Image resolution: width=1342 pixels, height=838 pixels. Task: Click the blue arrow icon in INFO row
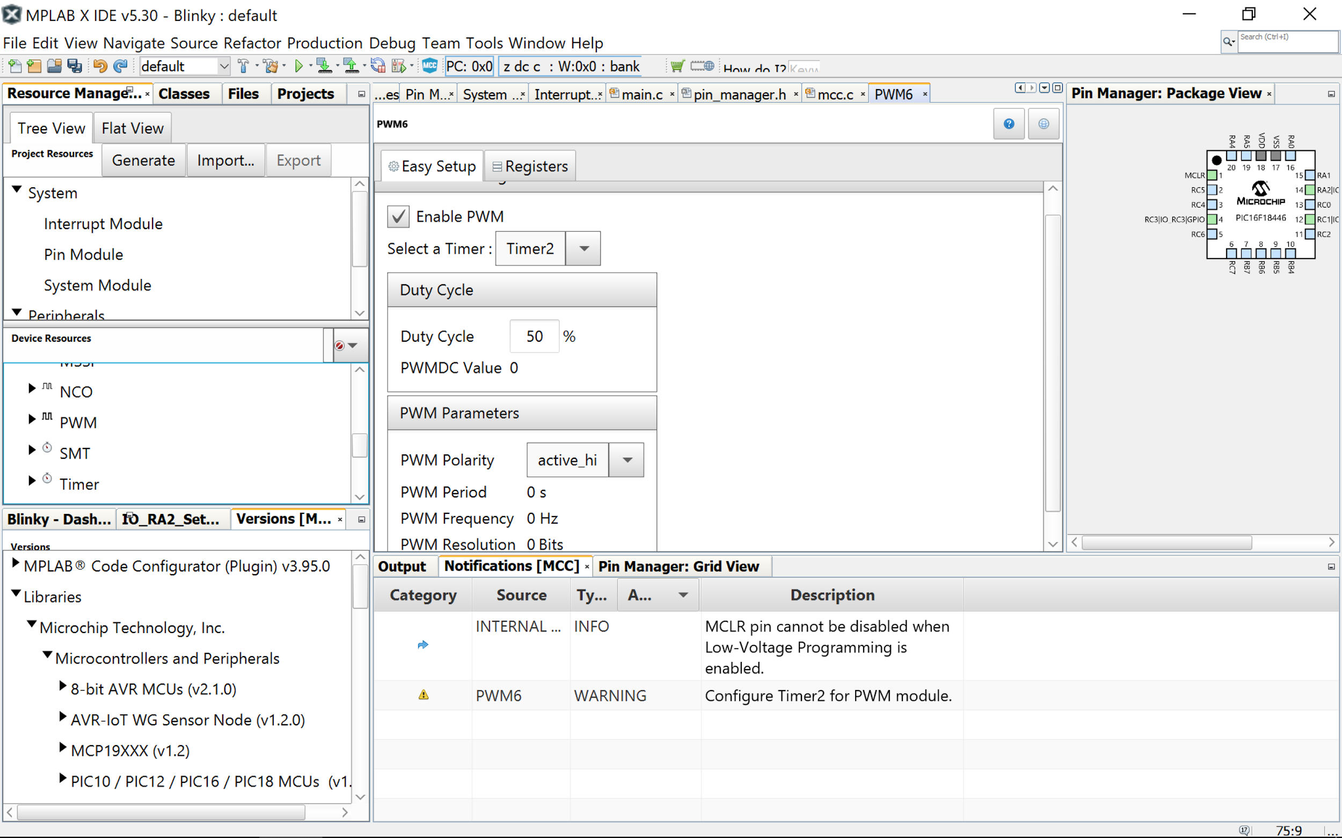423,645
